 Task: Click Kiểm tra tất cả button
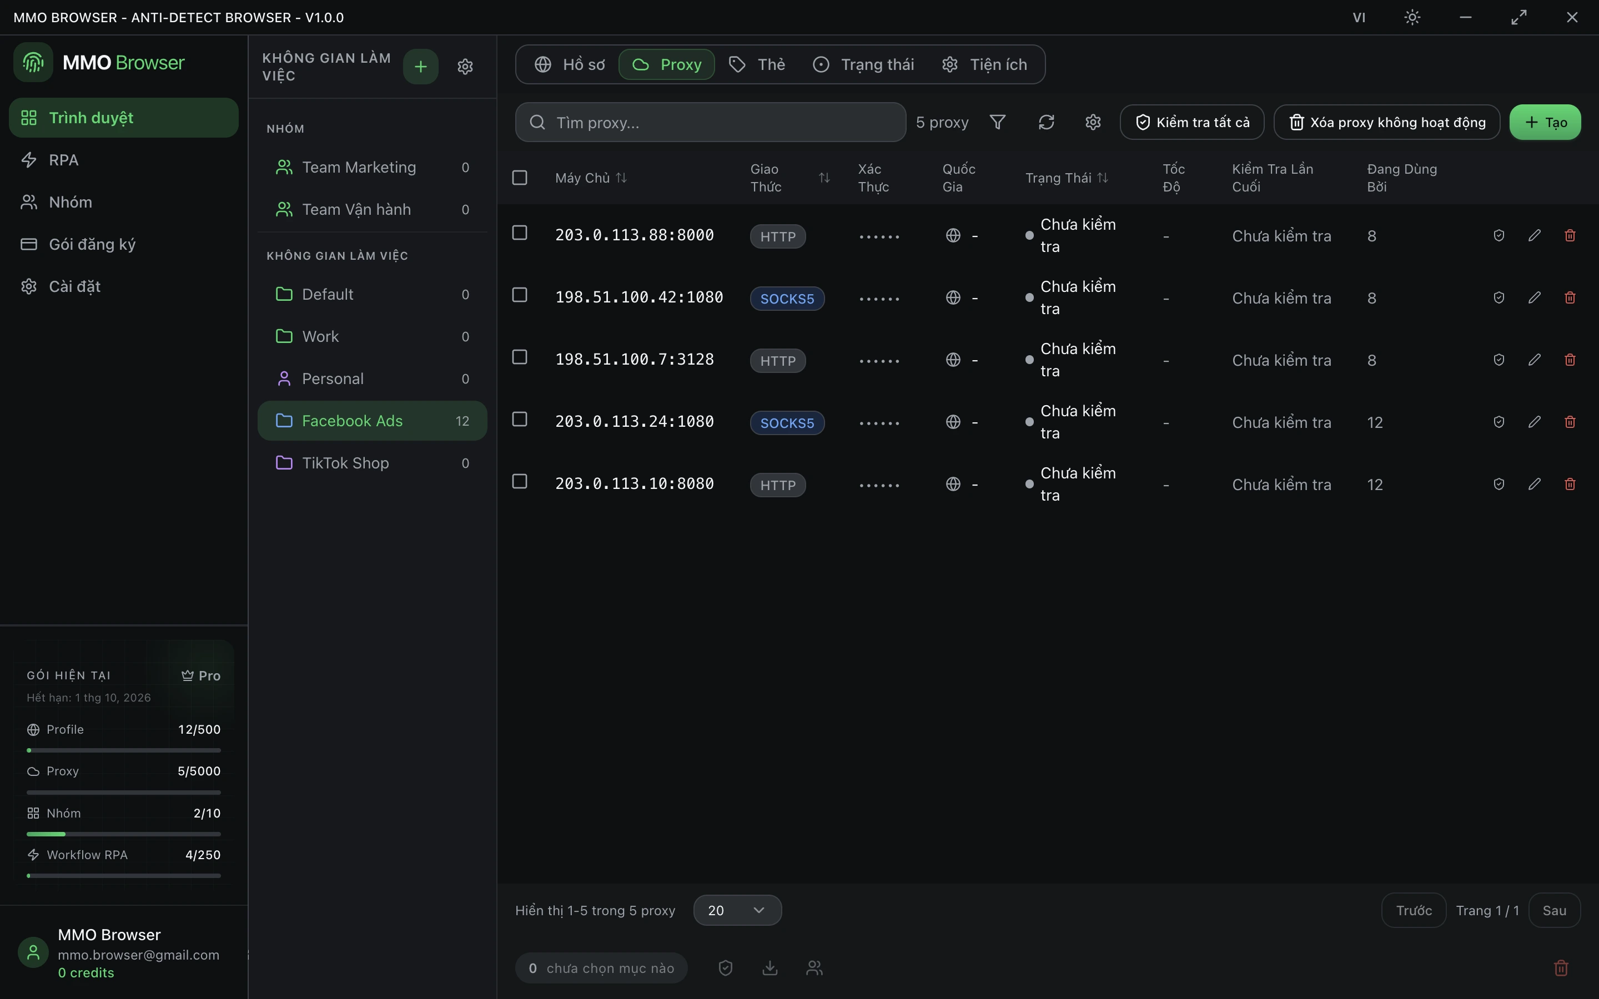[1192, 122]
